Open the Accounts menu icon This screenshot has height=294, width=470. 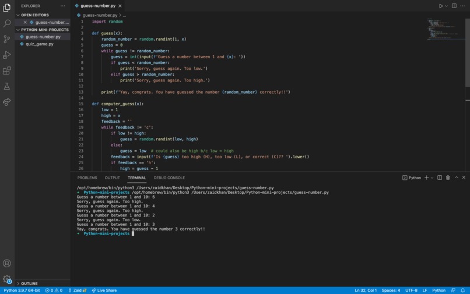click(x=6, y=263)
